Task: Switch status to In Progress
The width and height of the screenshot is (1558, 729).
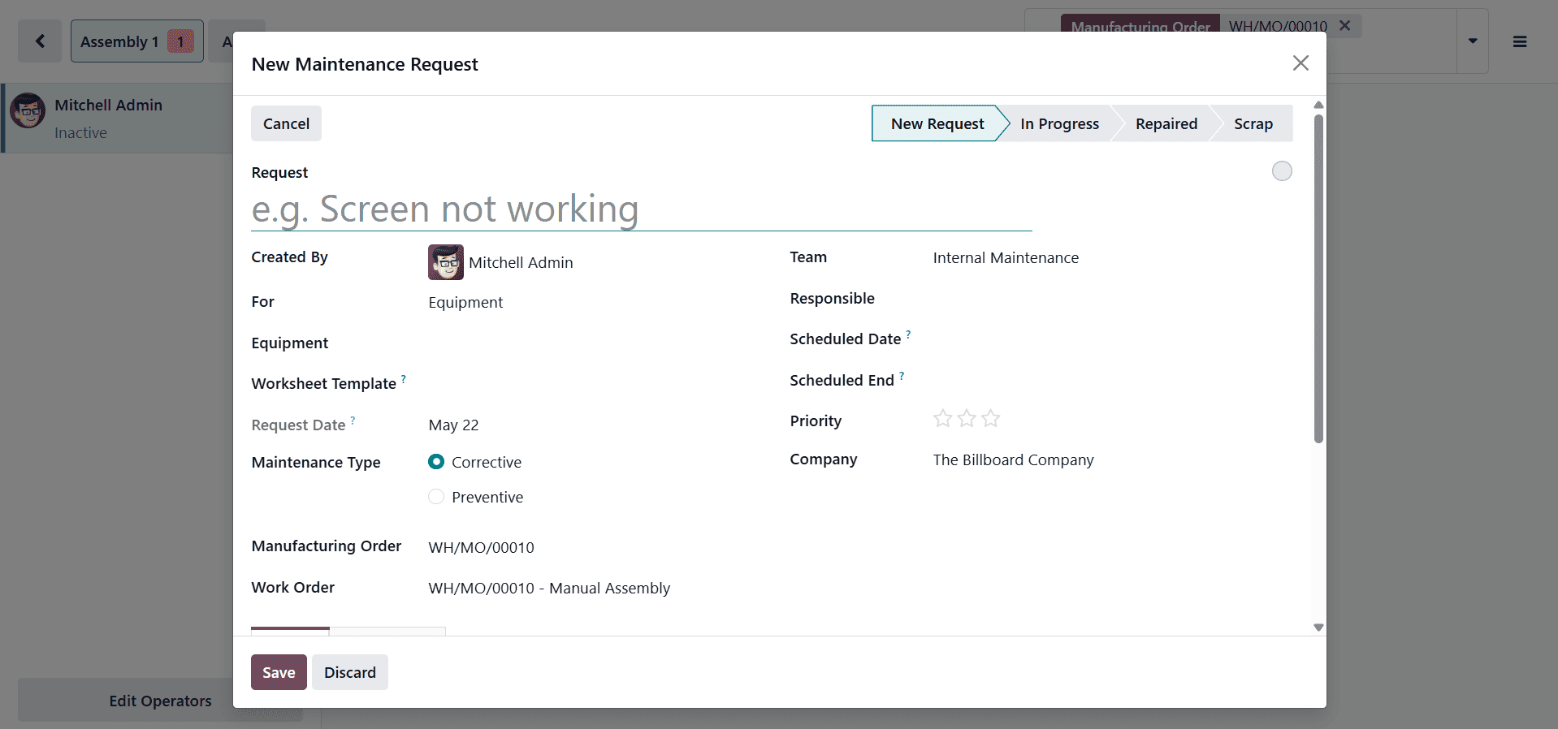Action: pos(1059,123)
